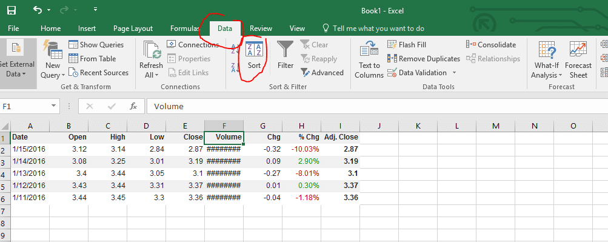Click the Enter checkmark in formula bar
The image size is (608, 242).
[112, 106]
